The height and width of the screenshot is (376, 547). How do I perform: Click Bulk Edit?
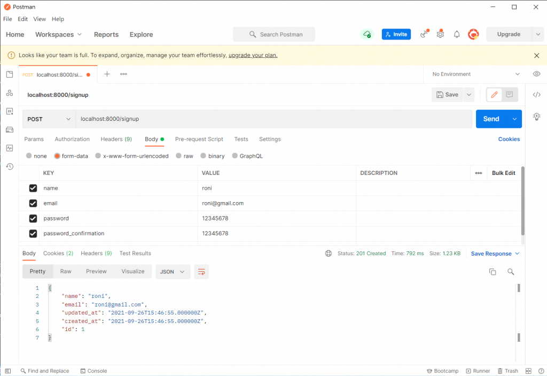(x=503, y=173)
